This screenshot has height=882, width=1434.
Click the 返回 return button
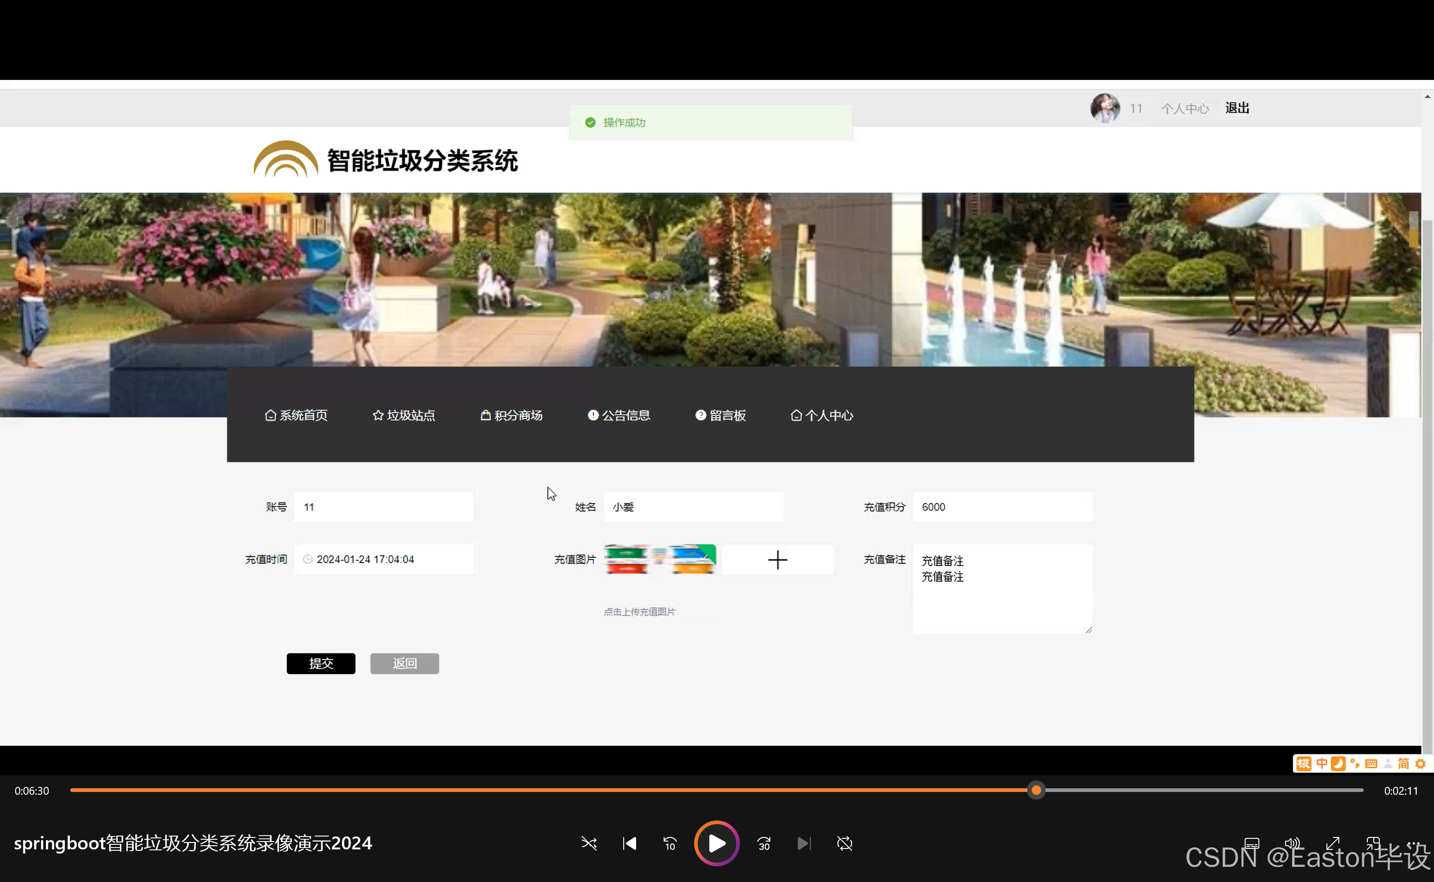click(x=404, y=663)
